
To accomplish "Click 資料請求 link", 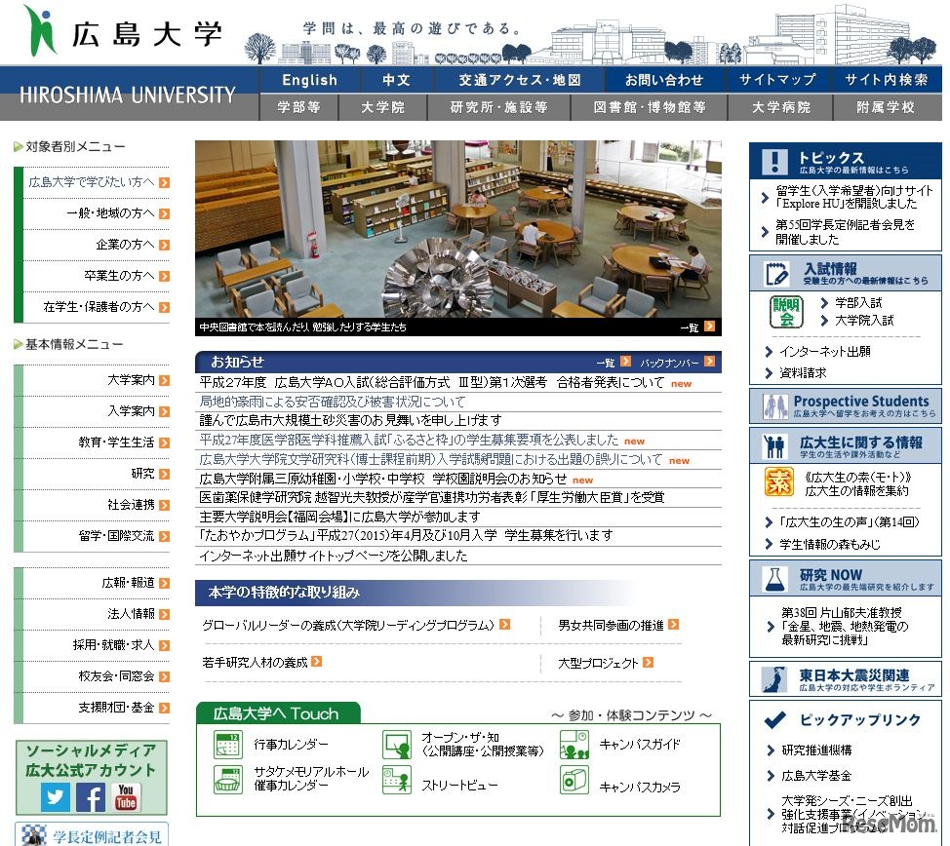I will [803, 373].
